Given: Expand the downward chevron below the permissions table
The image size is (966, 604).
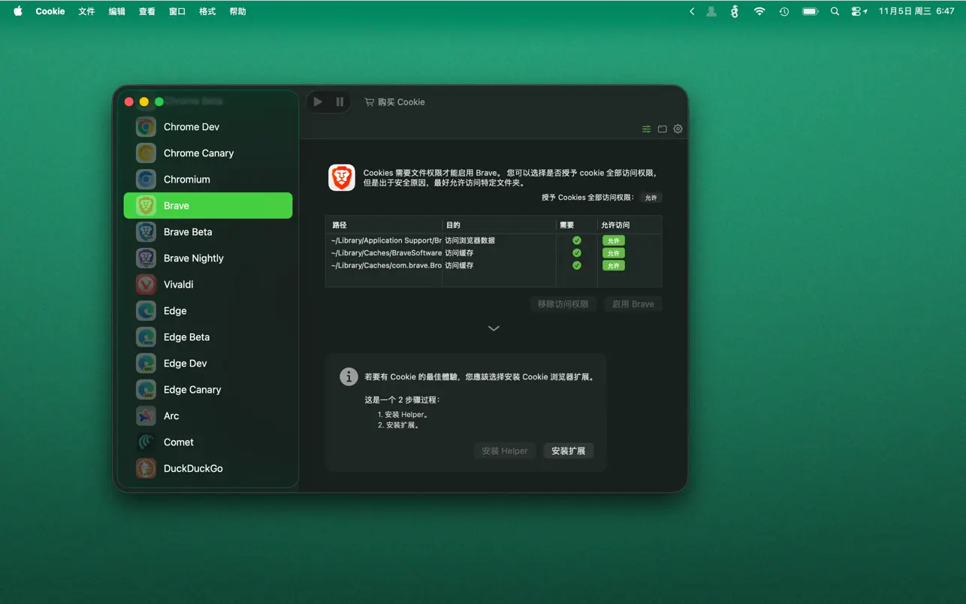Looking at the screenshot, I should click(x=494, y=328).
